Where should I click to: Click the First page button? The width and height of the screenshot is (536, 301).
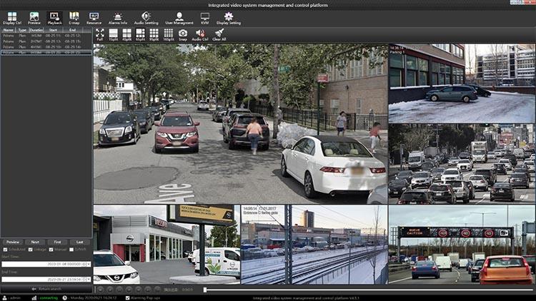point(57,242)
